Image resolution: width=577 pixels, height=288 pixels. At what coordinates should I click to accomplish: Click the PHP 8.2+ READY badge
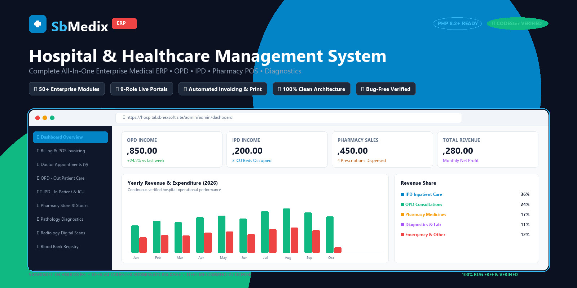click(x=457, y=23)
